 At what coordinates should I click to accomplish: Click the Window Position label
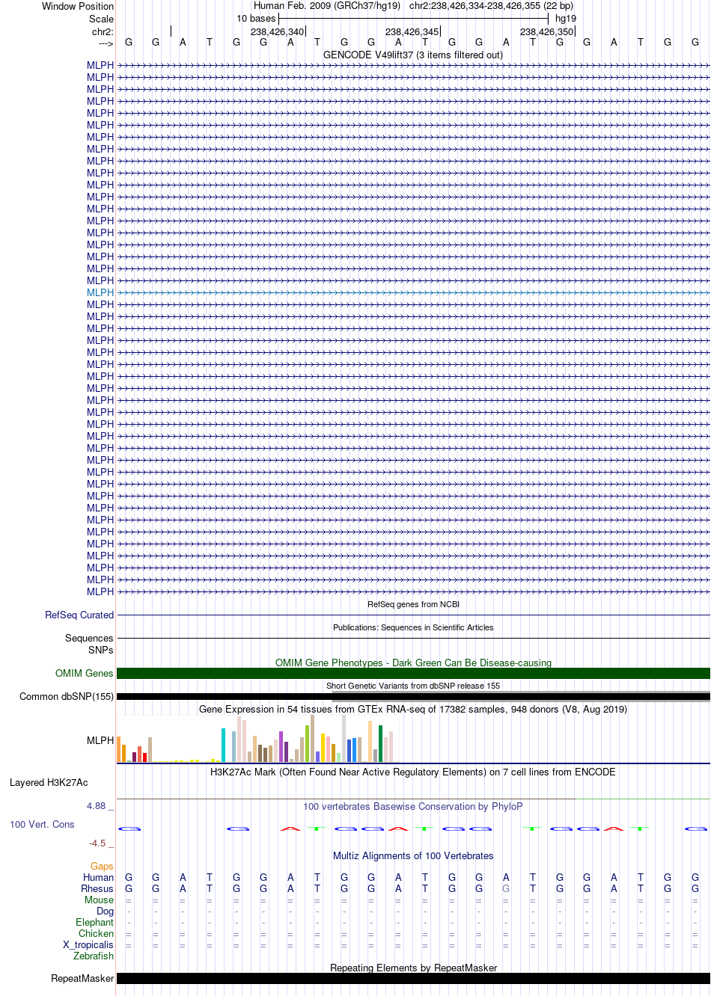[78, 6]
